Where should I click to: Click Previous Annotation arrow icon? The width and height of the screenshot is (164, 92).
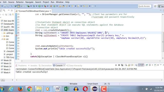click(x=78, y=6)
